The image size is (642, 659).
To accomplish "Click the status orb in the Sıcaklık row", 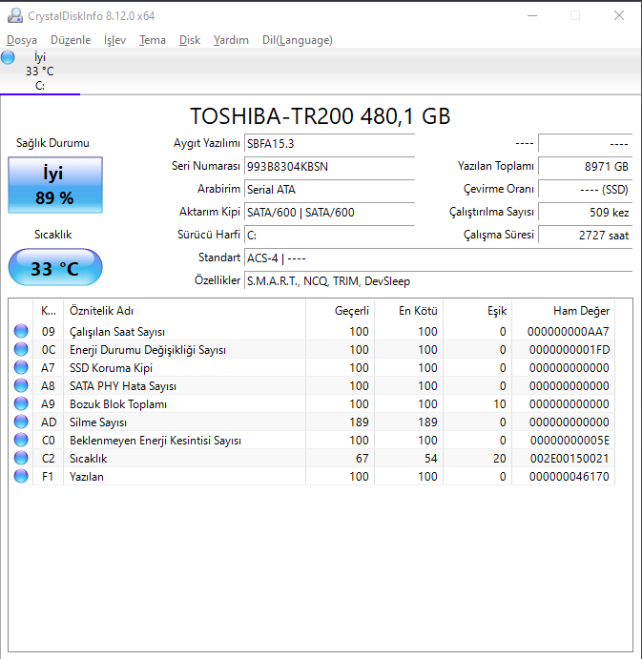I will [x=21, y=459].
